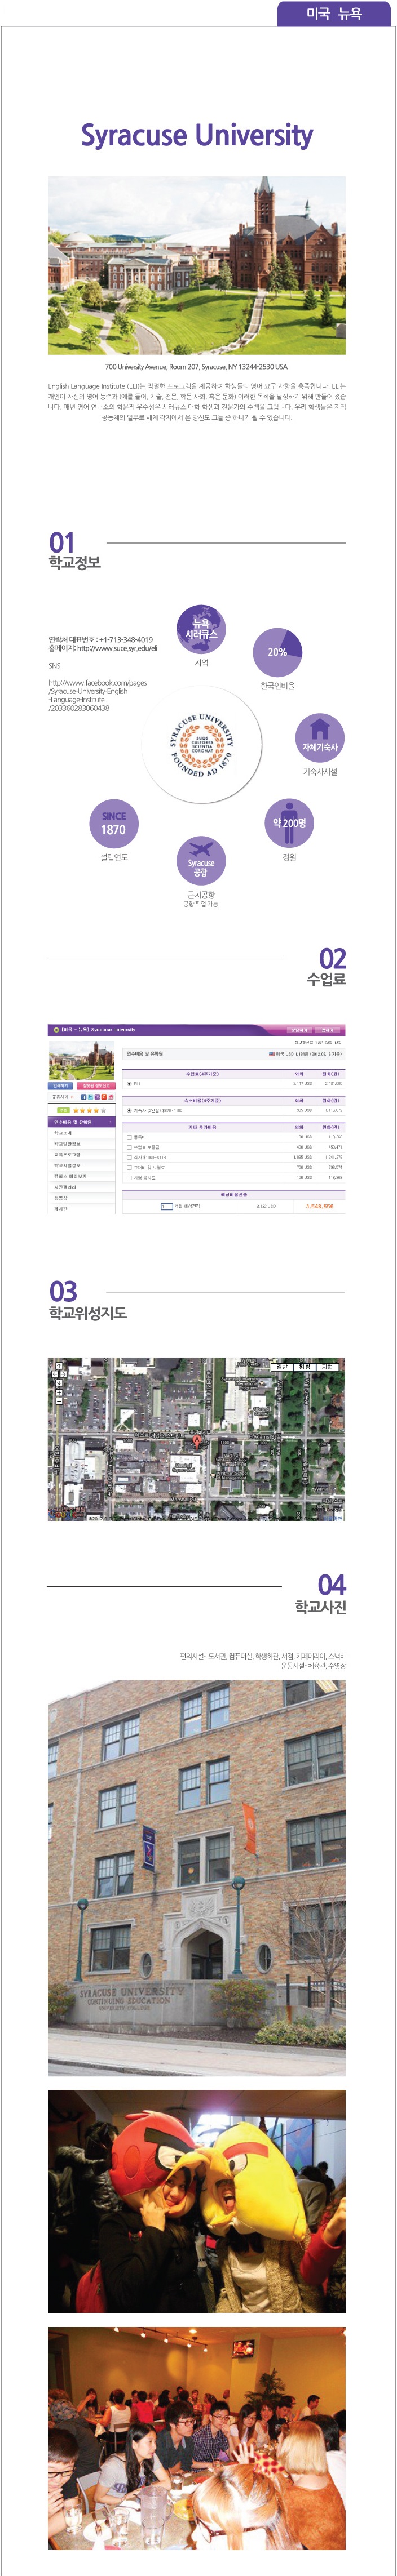Switch the map to 위성 view
The height and width of the screenshot is (2576, 397).
click(x=305, y=1367)
